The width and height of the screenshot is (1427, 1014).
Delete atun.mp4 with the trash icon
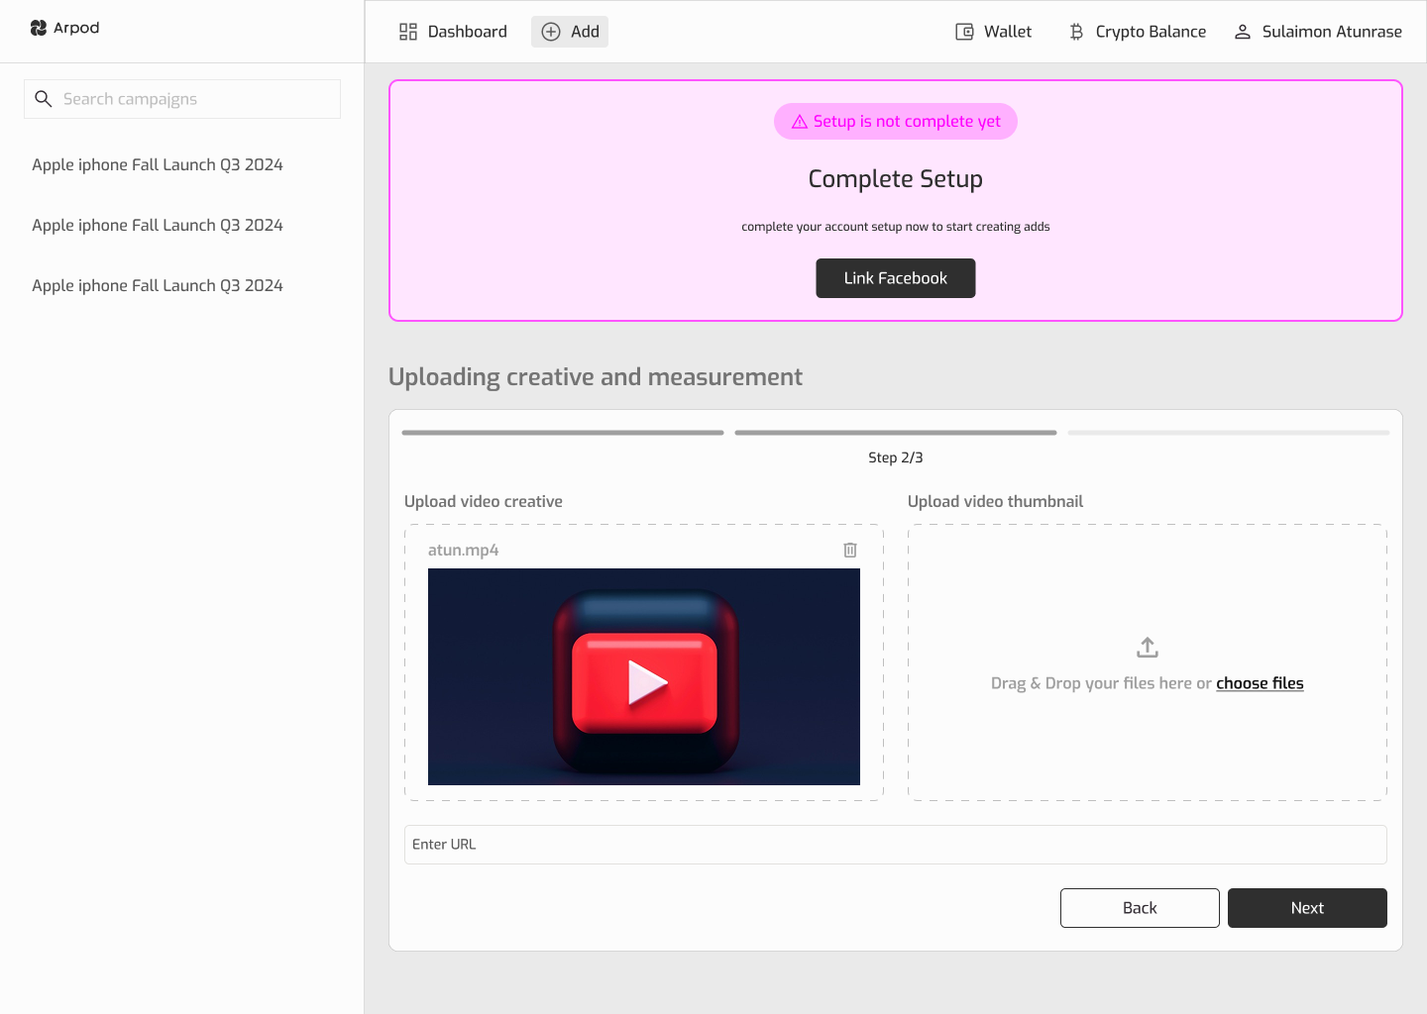point(850,550)
